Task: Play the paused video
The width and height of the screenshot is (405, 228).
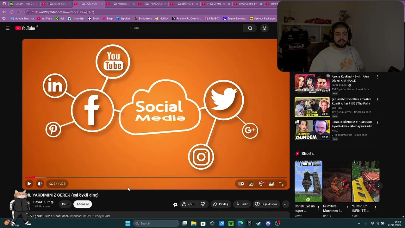Action: [x=29, y=184]
